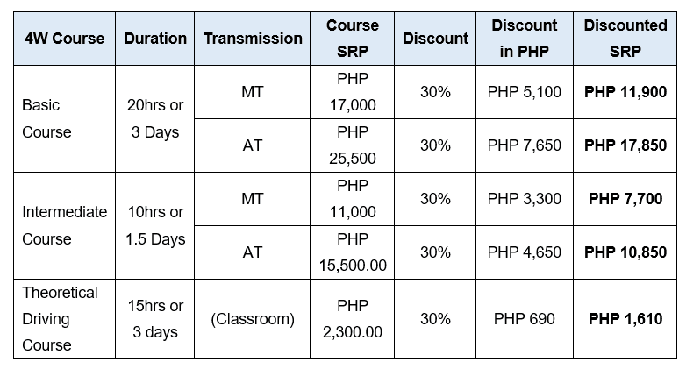The width and height of the screenshot is (686, 369).
Task: Click the "Transmission" column header
Action: coord(253,39)
